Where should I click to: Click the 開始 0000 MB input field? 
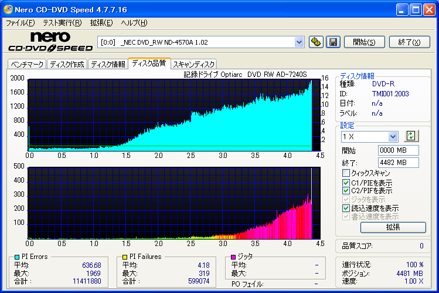[398, 150]
